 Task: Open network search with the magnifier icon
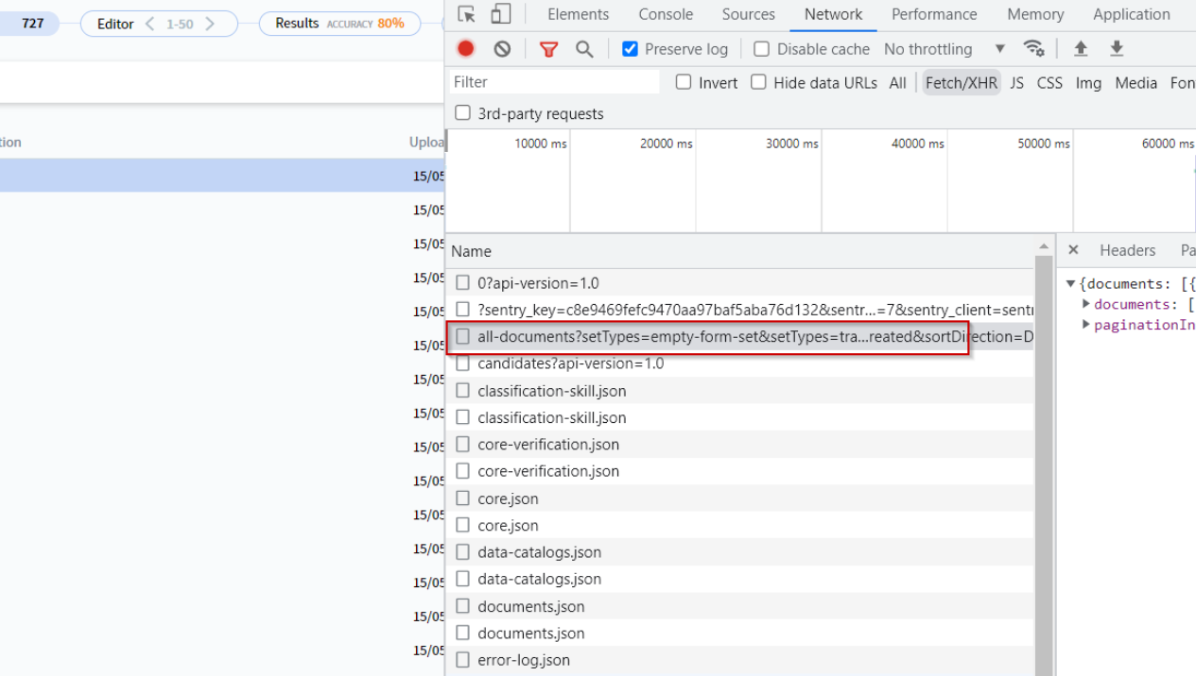click(x=584, y=49)
